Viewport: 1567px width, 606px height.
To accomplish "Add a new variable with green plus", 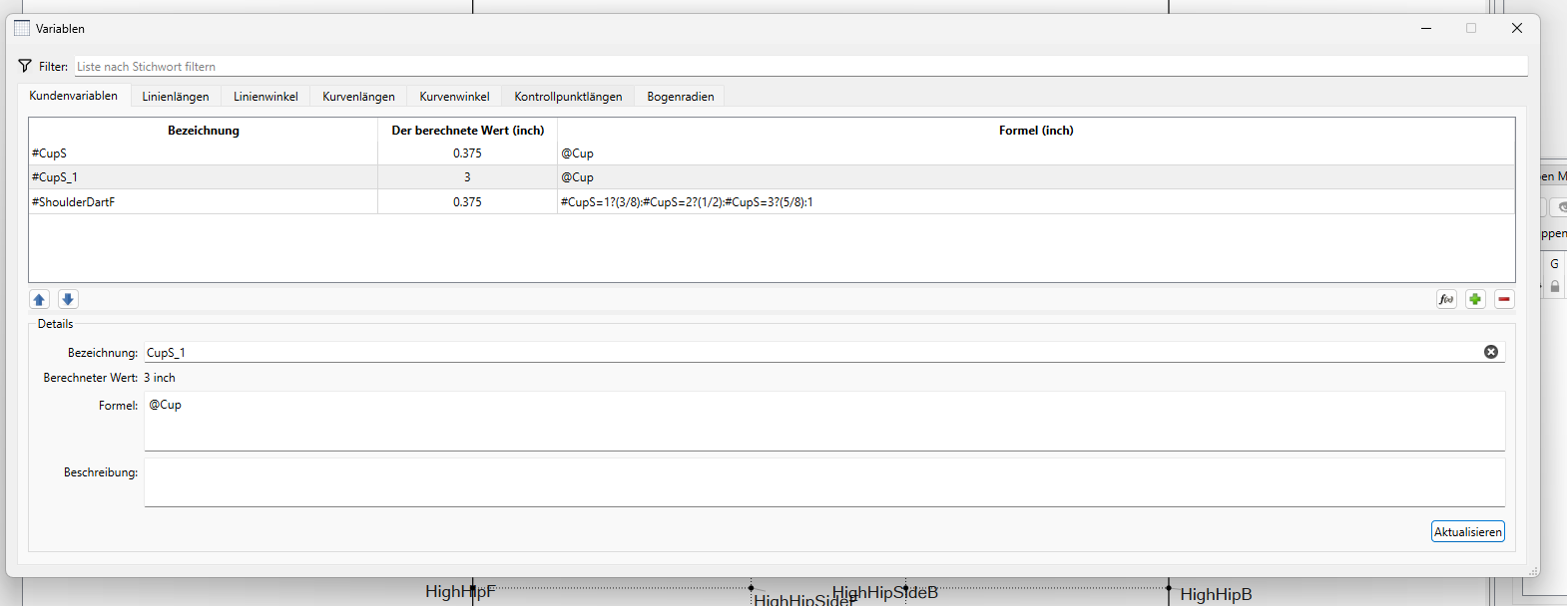I will point(1475,299).
